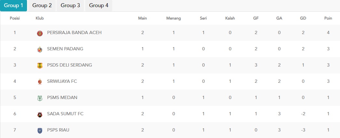The image size is (340, 138).
Task: Select the PSPS Riau shield icon
Action: [40, 131]
